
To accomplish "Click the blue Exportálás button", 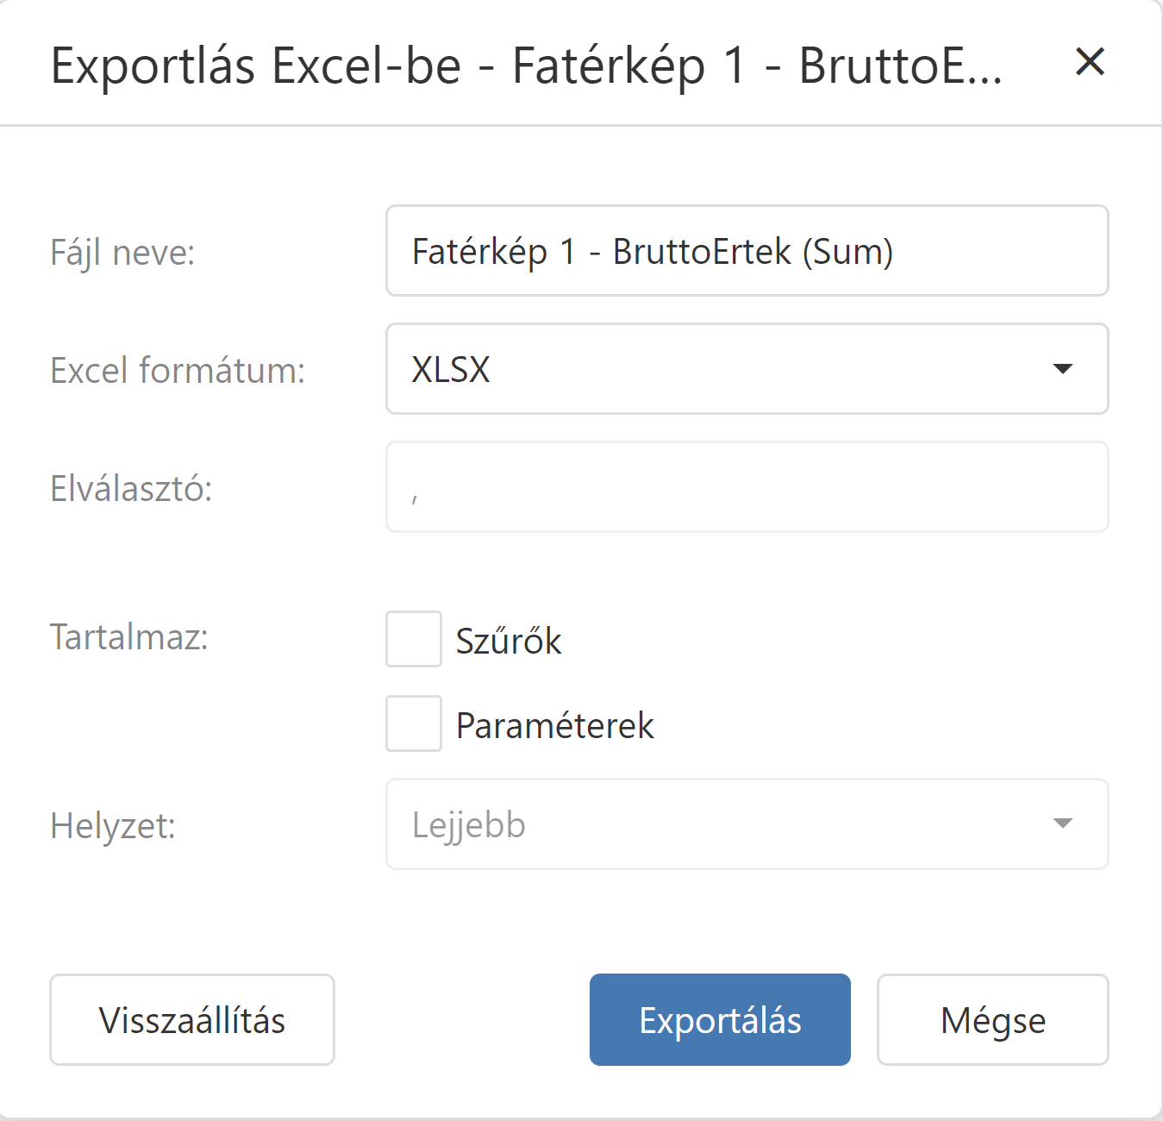I will click(720, 1020).
